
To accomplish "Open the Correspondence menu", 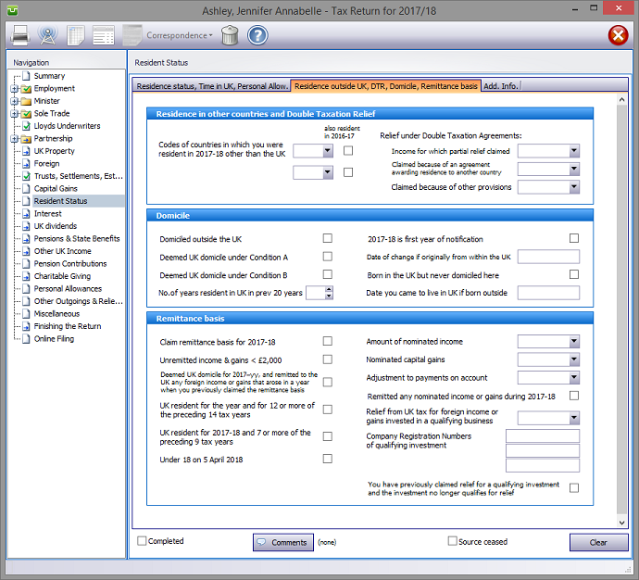I will click(180, 35).
